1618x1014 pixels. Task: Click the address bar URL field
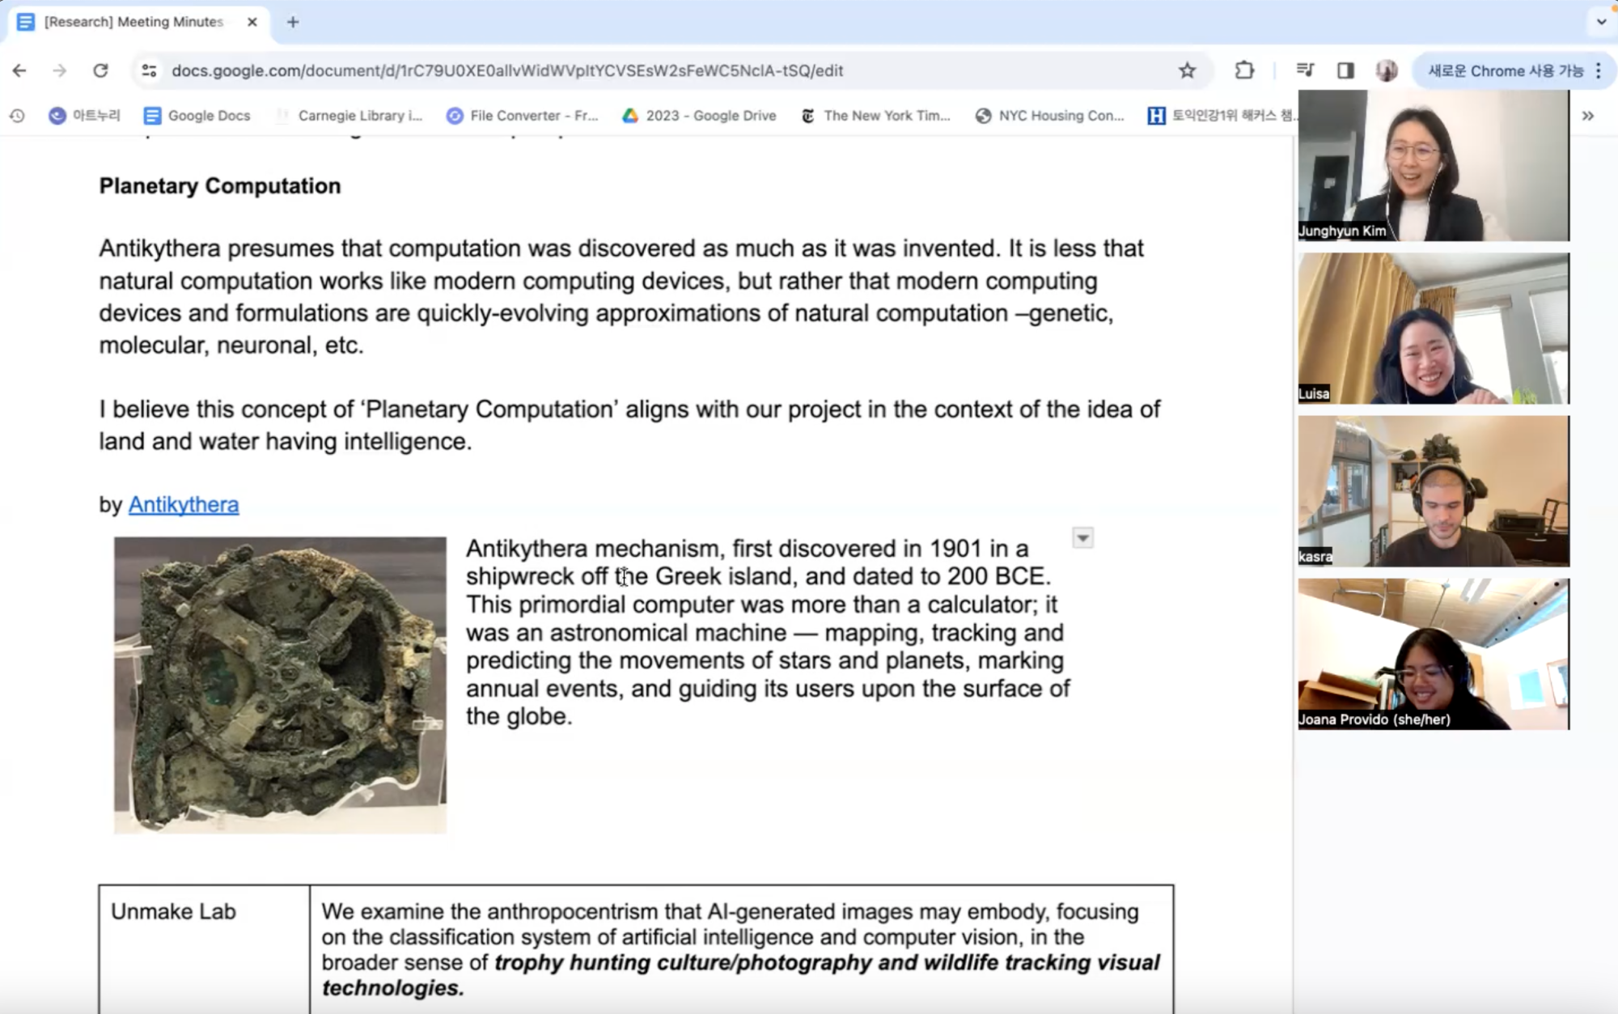coord(507,70)
